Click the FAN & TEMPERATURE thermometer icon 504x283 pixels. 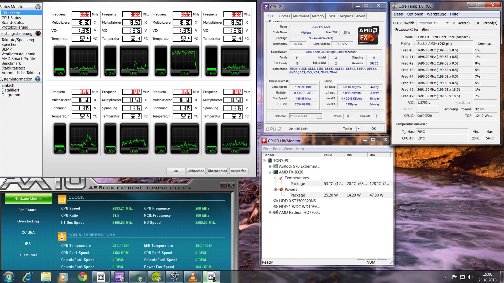coord(62,237)
